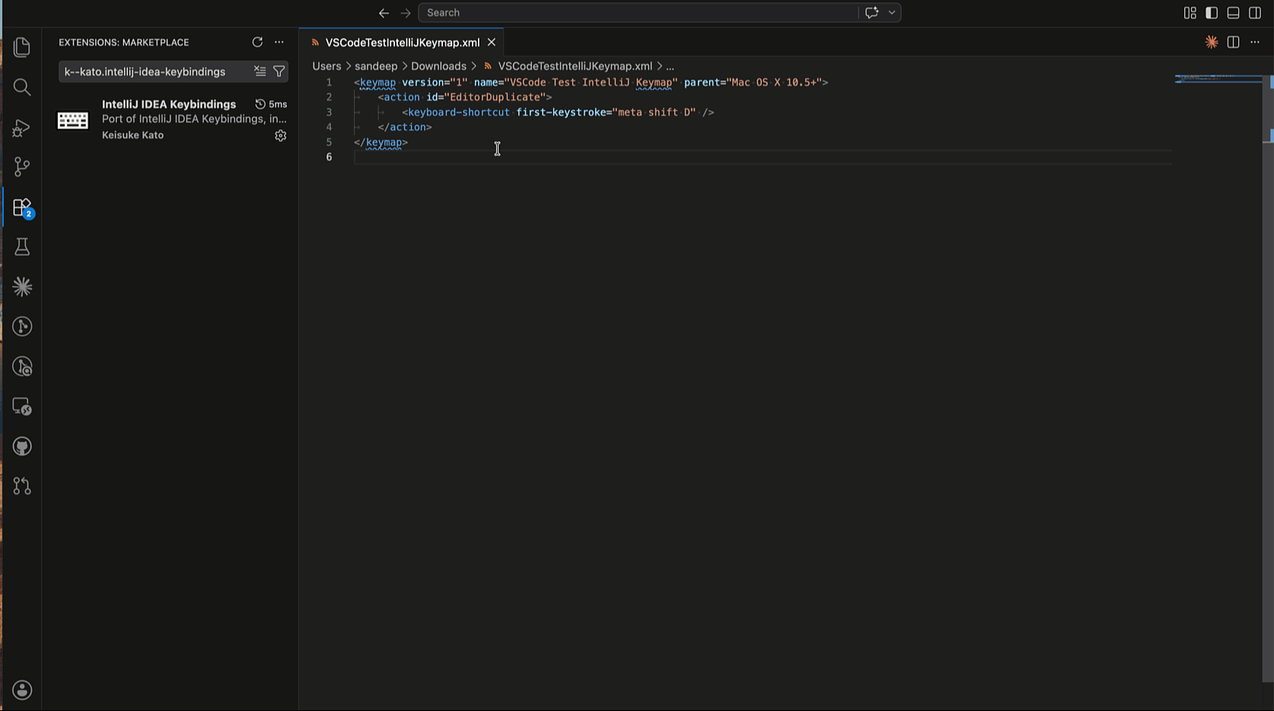
Task: Click the 5ms activation time label
Action: point(278,104)
